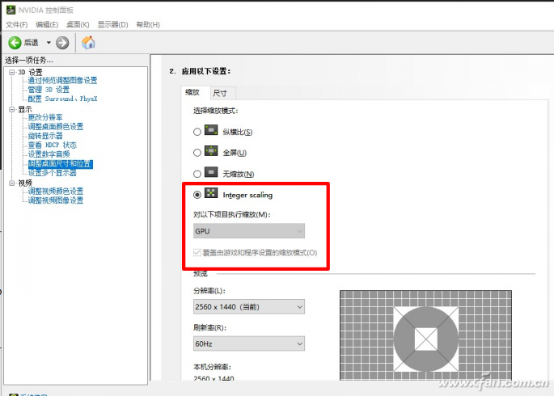Select the 无缩放(N) radio button

[x=197, y=174]
